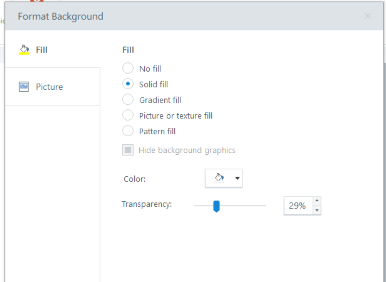
Task: Click the transparency slider track left of handle
Action: click(x=203, y=205)
